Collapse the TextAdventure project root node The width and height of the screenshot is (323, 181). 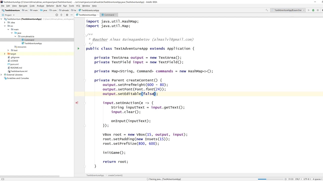point(1,19)
